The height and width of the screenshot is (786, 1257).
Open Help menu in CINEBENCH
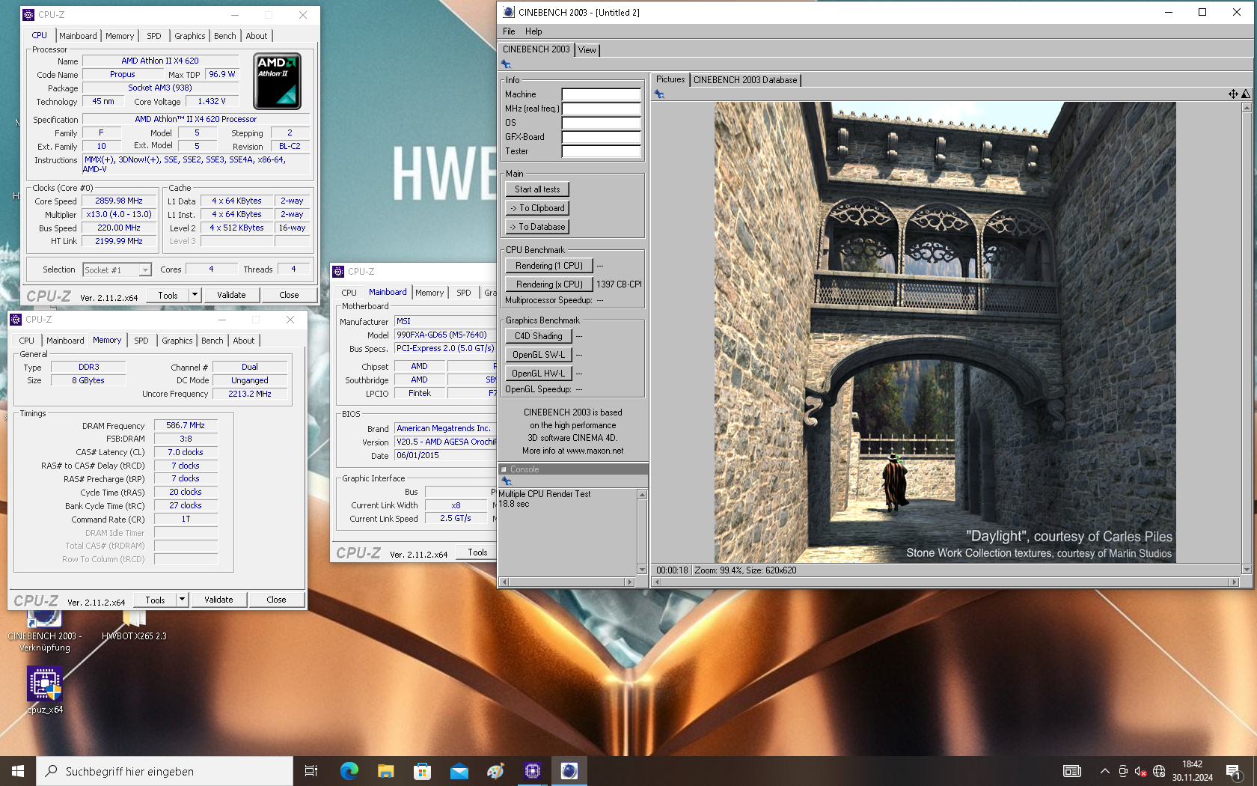click(x=533, y=31)
